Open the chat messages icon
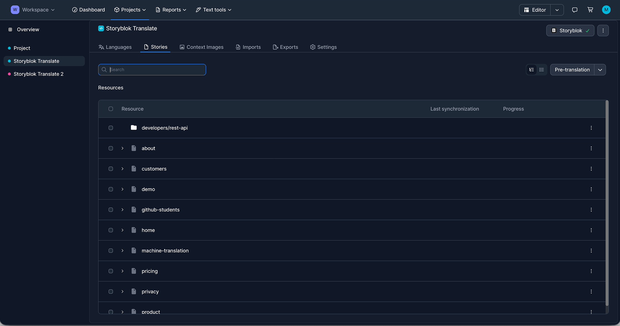 tap(575, 10)
